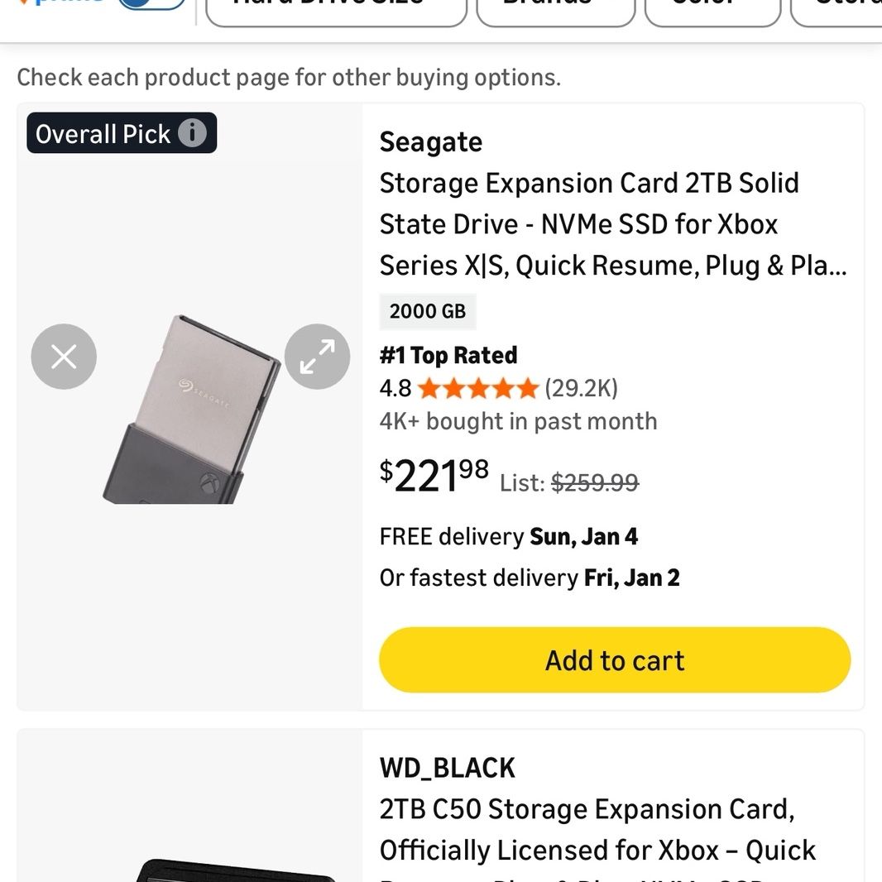Viewport: 882px width, 882px height.
Task: Open the Brands filter pill
Action: coord(556,12)
